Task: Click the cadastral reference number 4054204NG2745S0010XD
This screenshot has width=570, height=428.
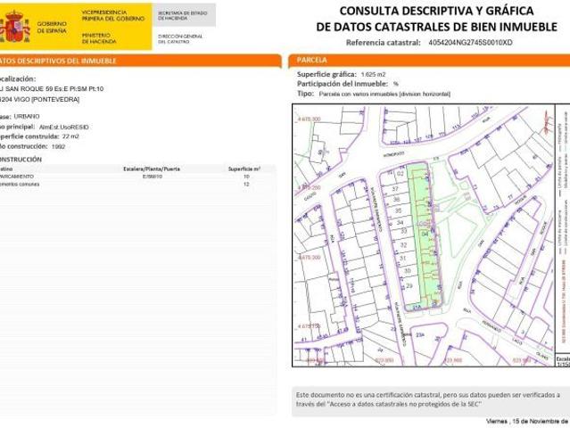Action: click(x=470, y=42)
